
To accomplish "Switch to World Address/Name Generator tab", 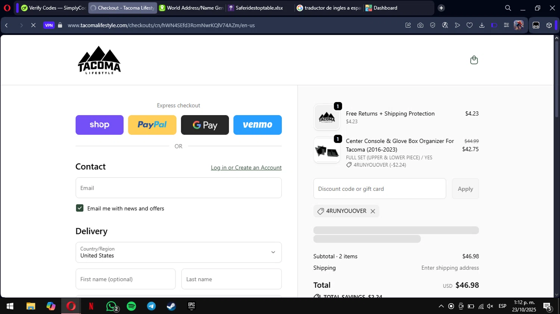I will (x=192, y=8).
